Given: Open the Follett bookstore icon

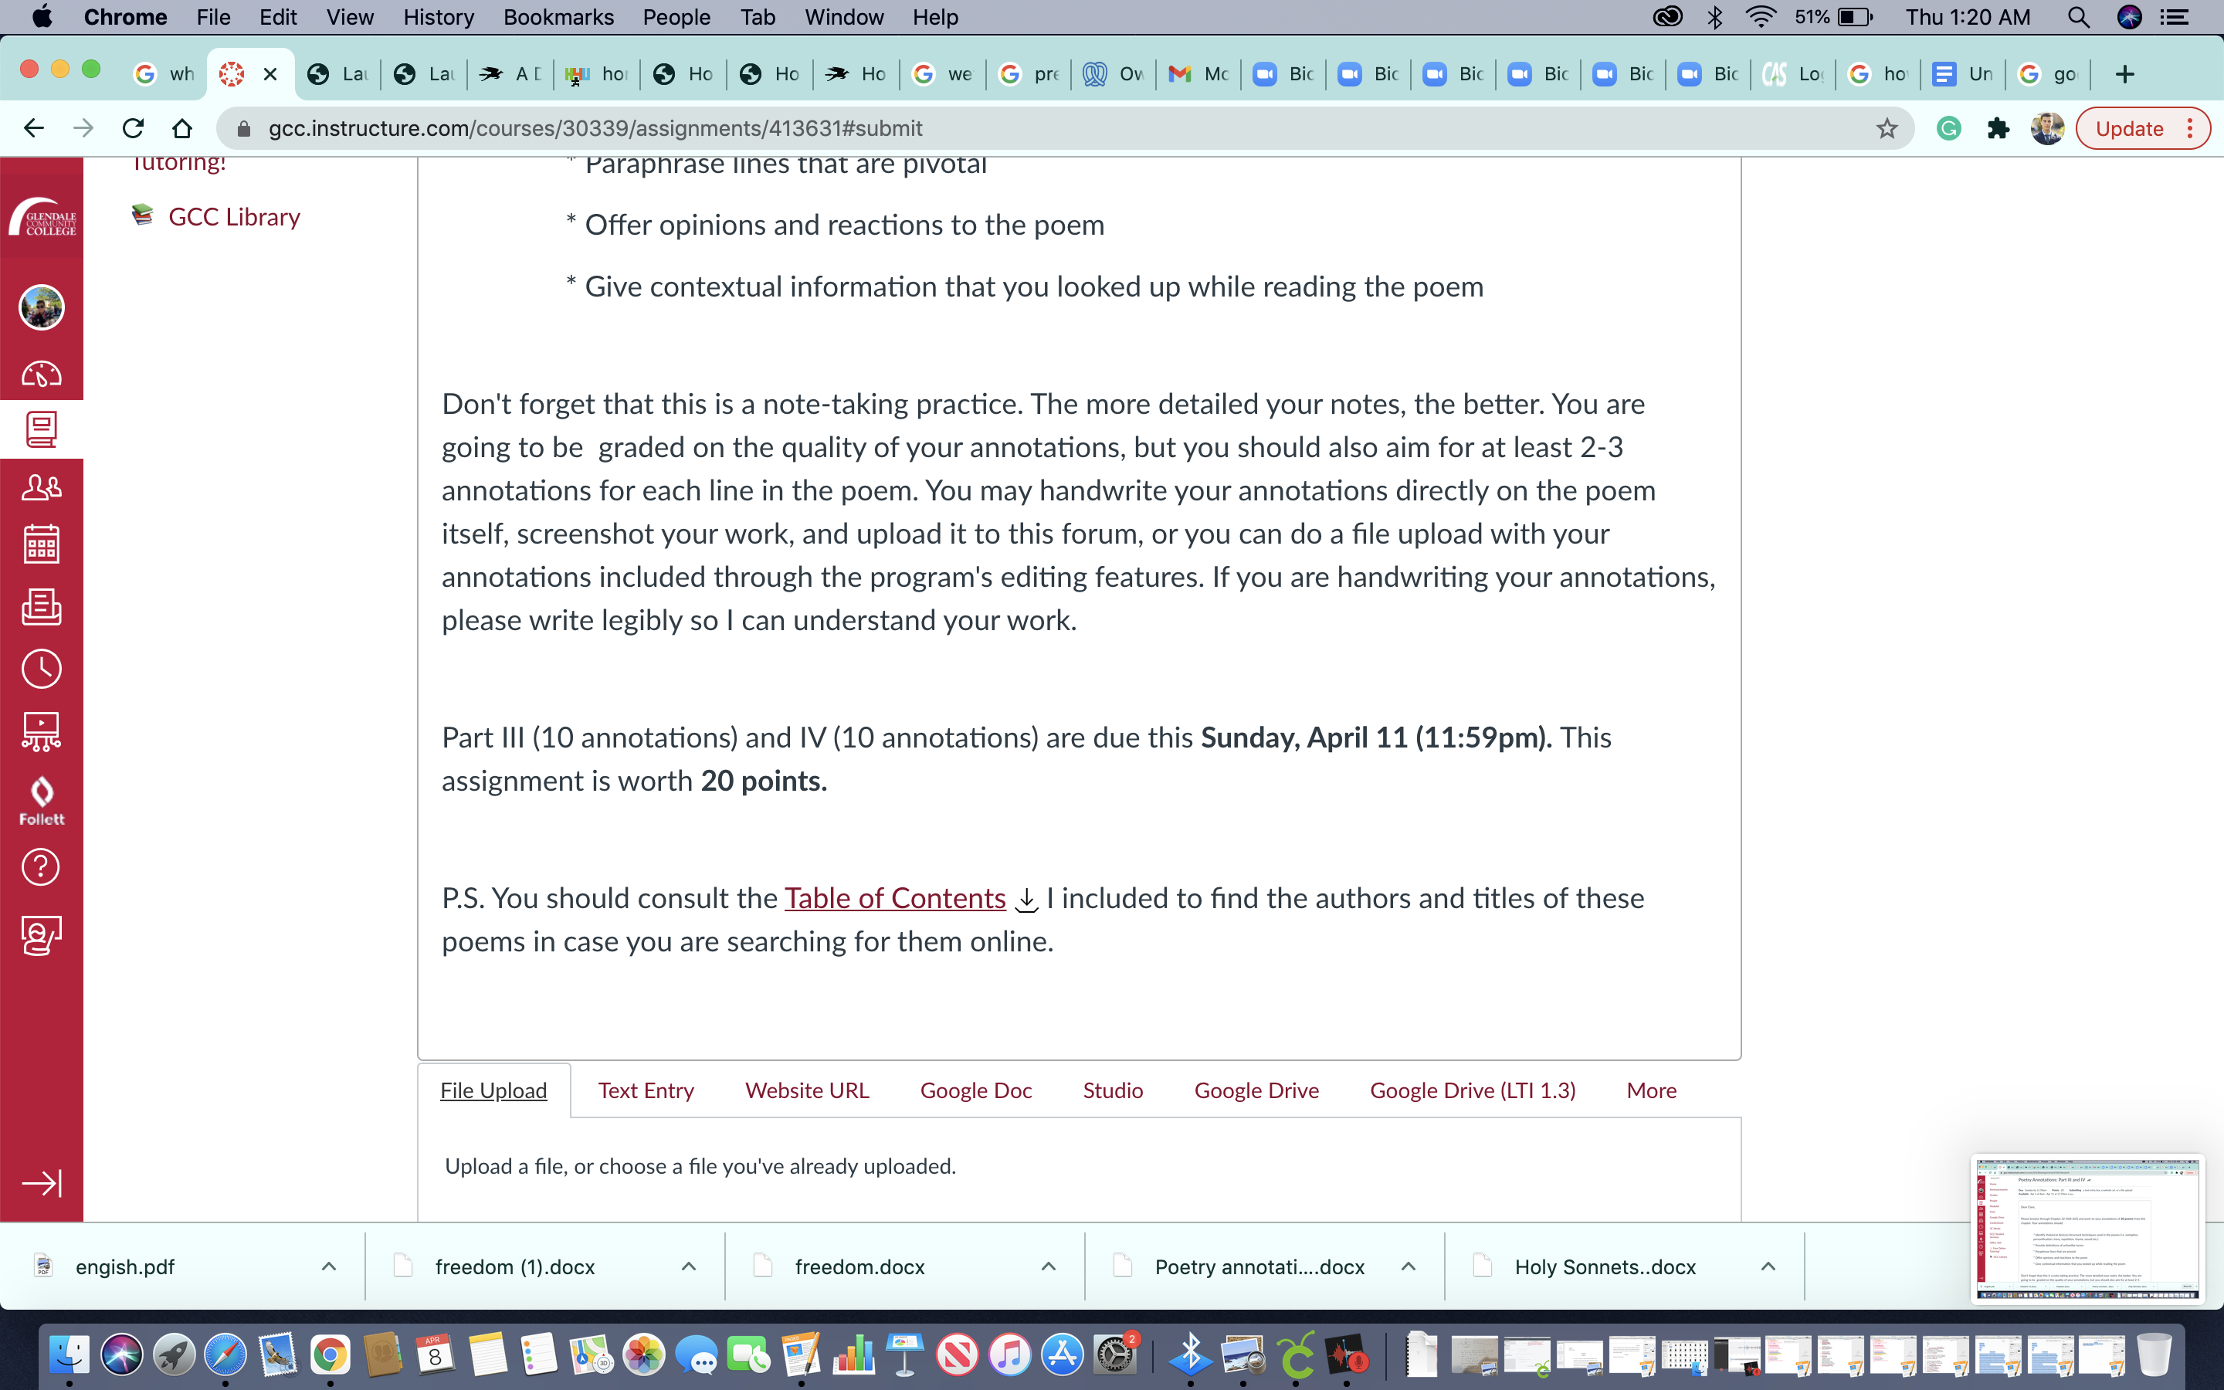Looking at the screenshot, I should pos(42,801).
